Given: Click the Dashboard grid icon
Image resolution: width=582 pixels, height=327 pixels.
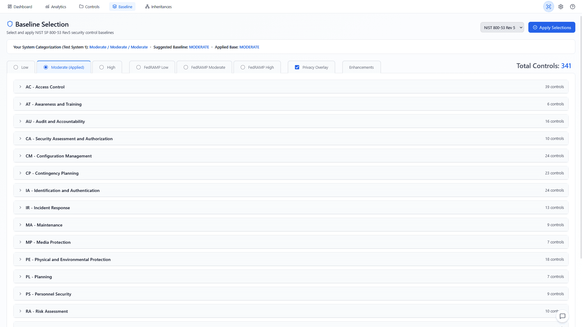Looking at the screenshot, I should (x=10, y=7).
